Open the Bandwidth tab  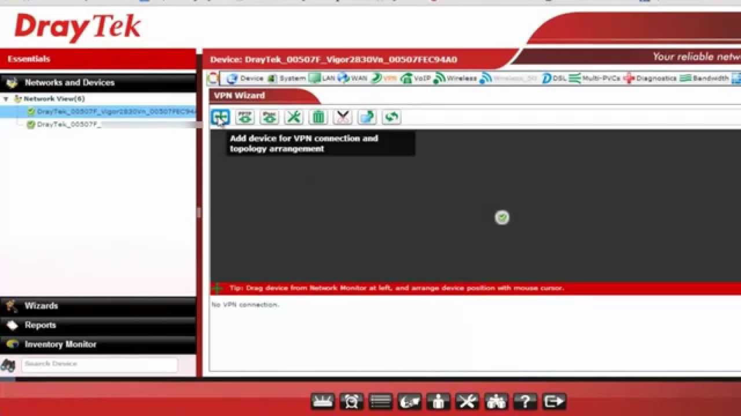click(x=705, y=78)
